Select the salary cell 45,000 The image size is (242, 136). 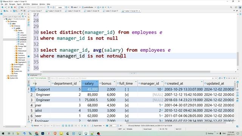point(90,90)
